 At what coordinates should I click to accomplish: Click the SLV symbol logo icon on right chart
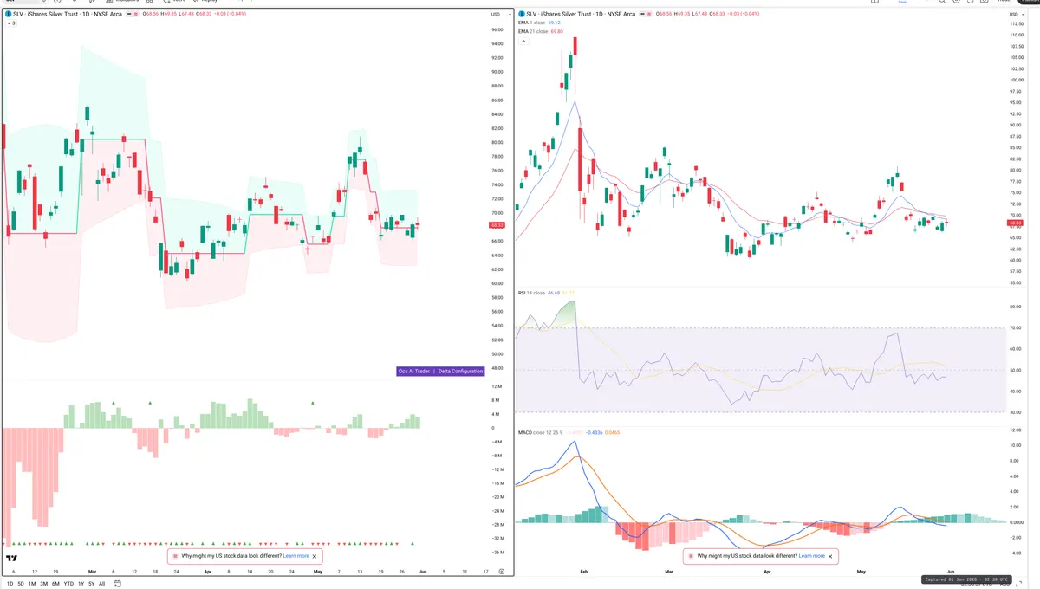click(522, 14)
